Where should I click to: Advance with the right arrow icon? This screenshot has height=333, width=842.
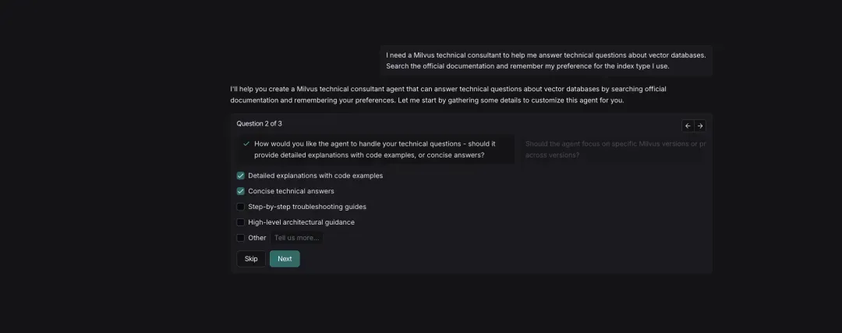tap(700, 126)
